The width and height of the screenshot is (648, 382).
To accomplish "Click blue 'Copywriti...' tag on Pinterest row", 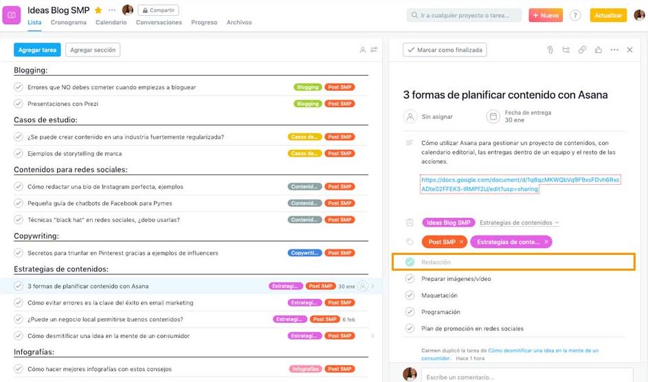I will pos(304,253).
